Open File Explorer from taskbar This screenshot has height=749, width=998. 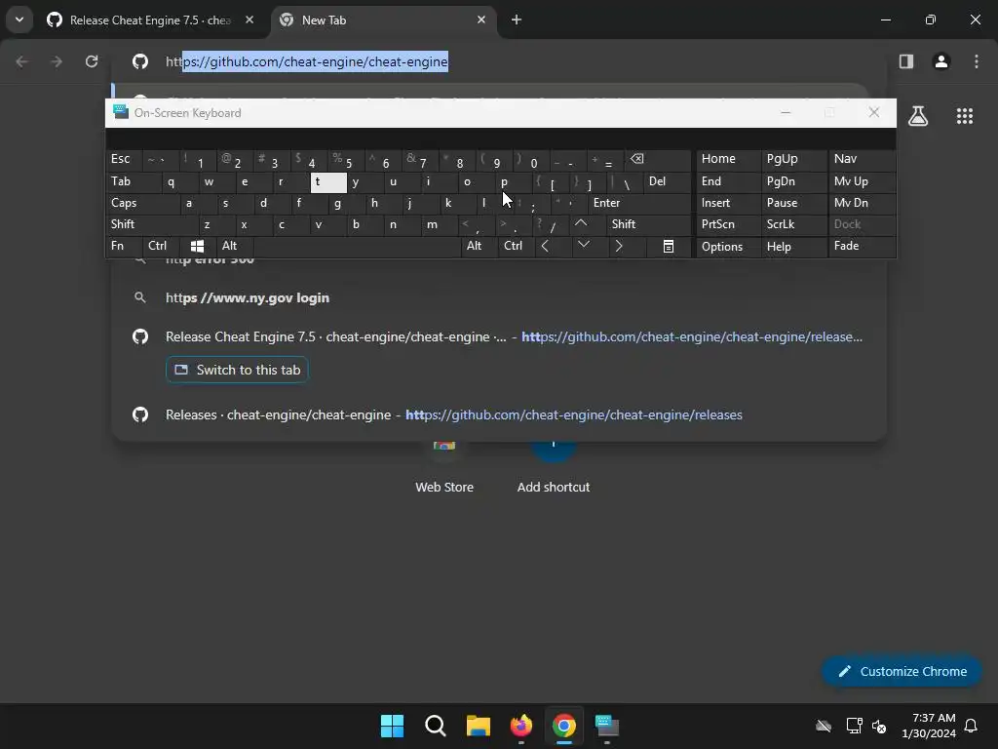[x=478, y=726]
